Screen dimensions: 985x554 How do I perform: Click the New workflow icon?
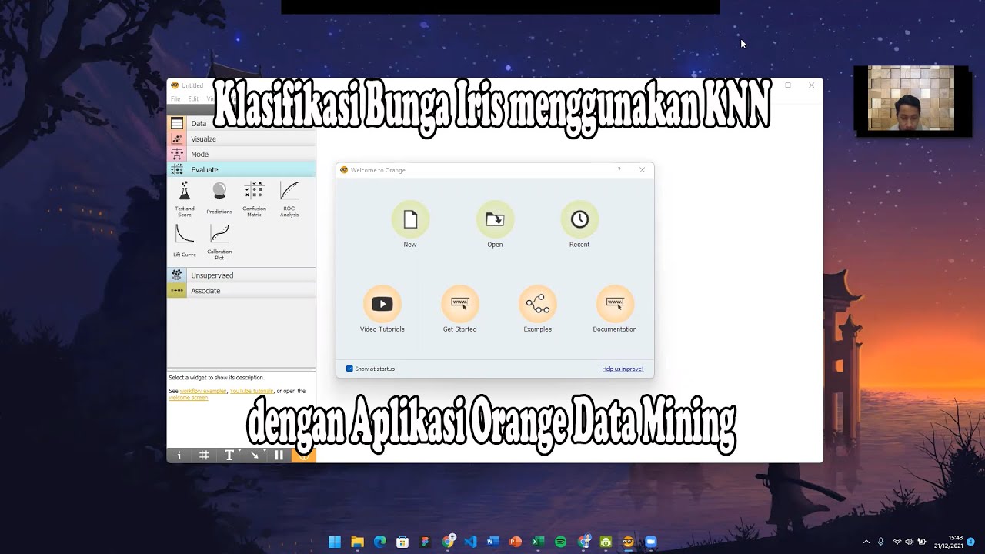(x=410, y=219)
